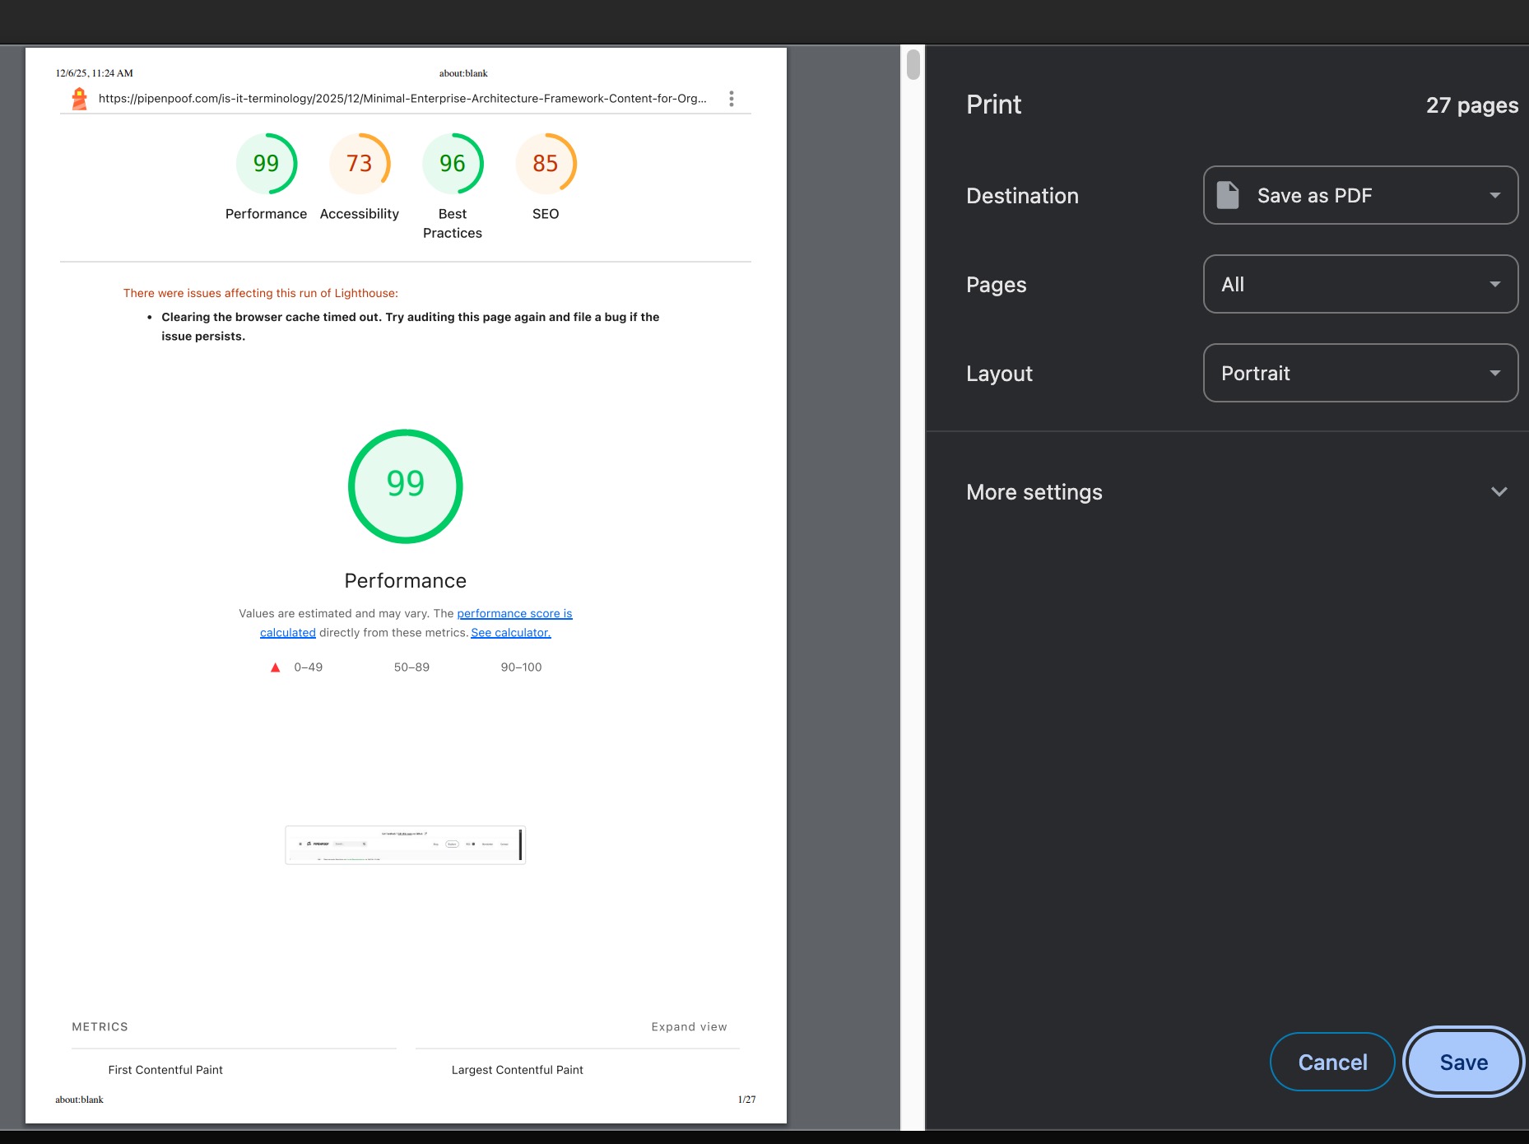This screenshot has width=1529, height=1144.
Task: Open the performance score is calculated link
Action: (x=514, y=614)
